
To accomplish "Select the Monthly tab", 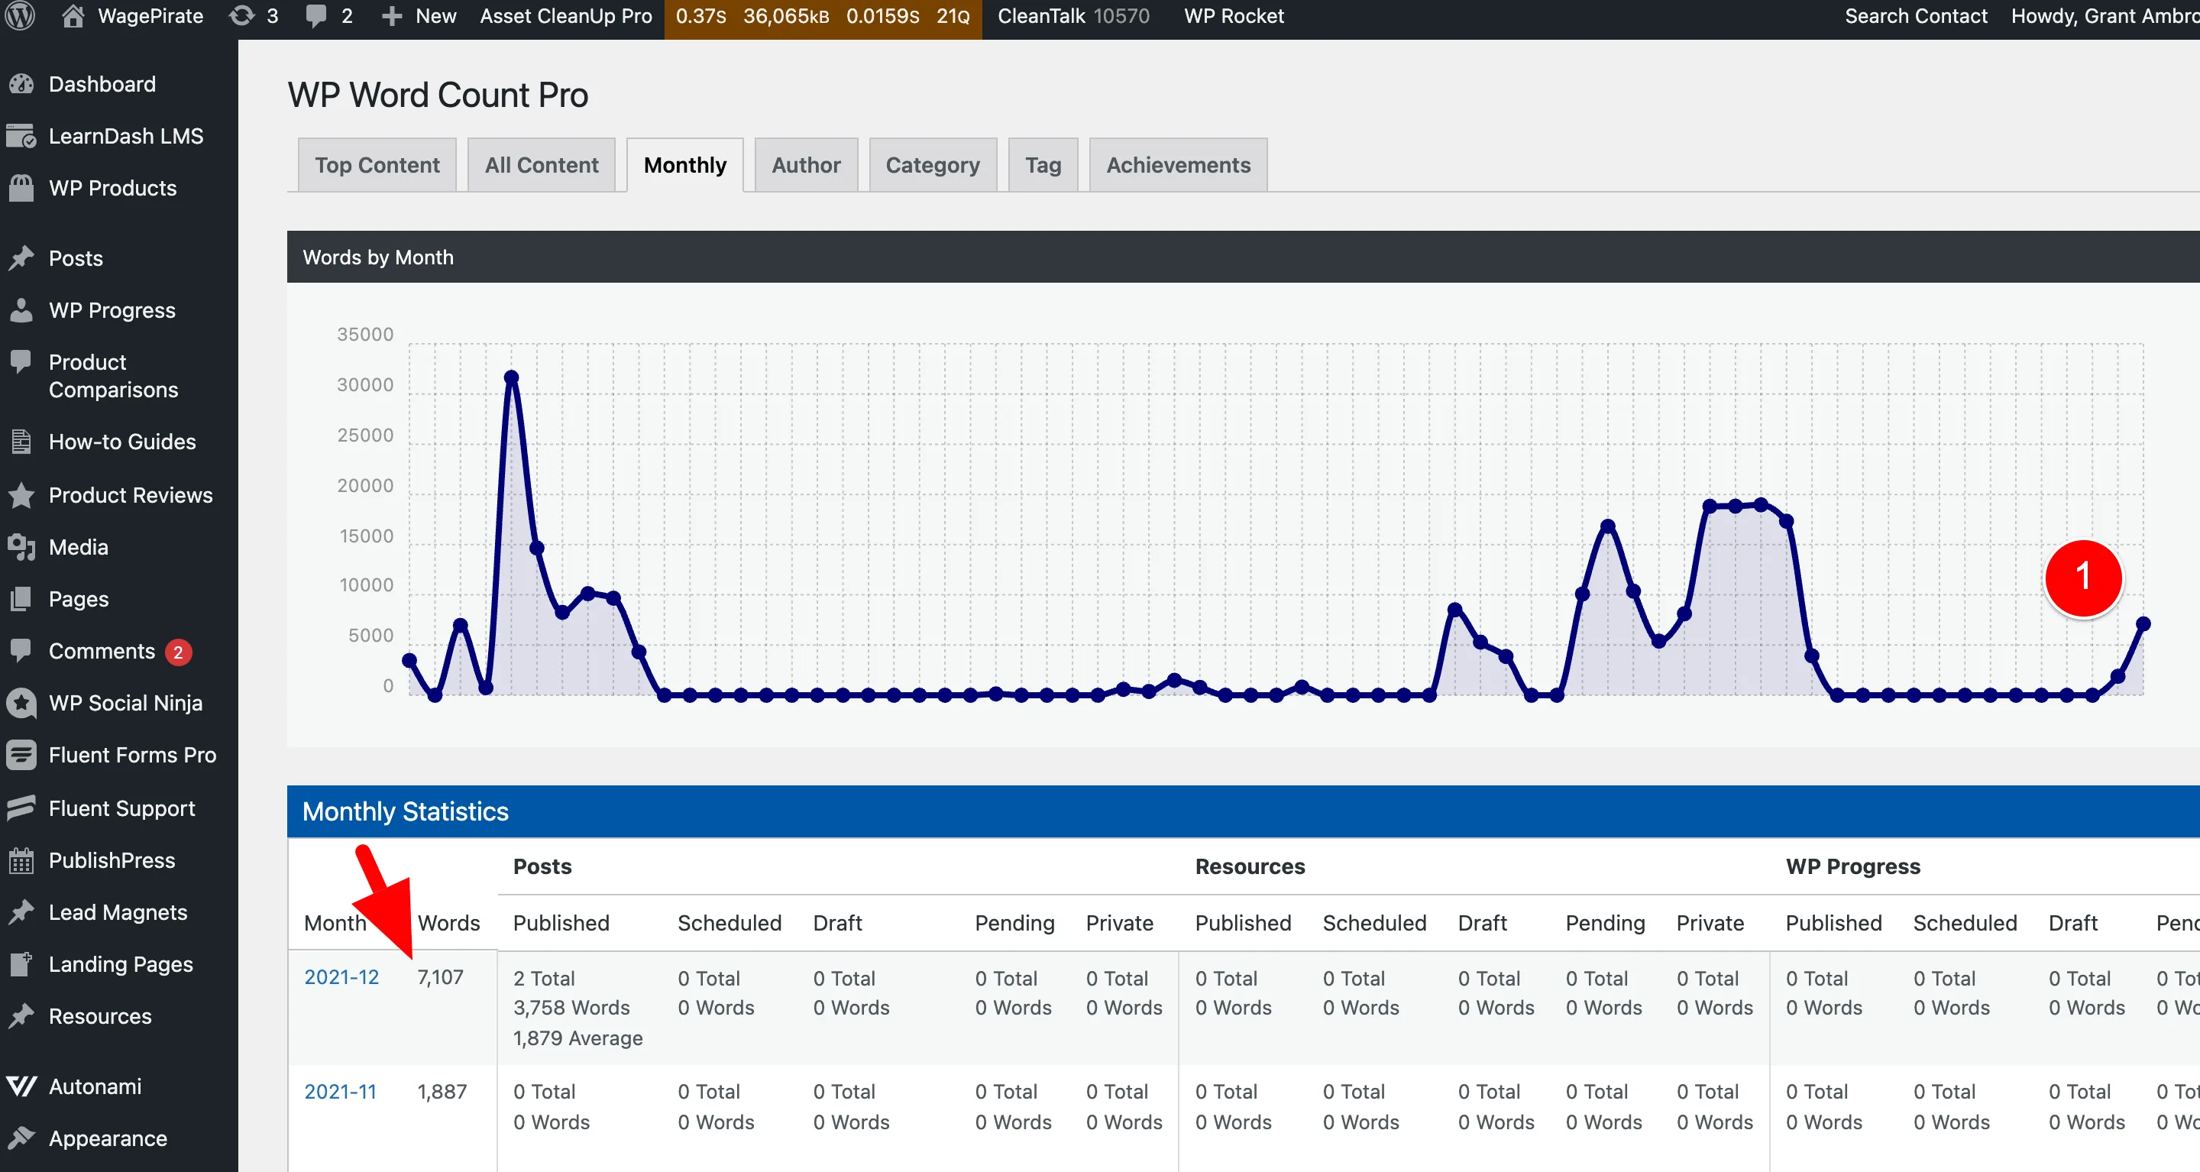I will click(x=685, y=165).
